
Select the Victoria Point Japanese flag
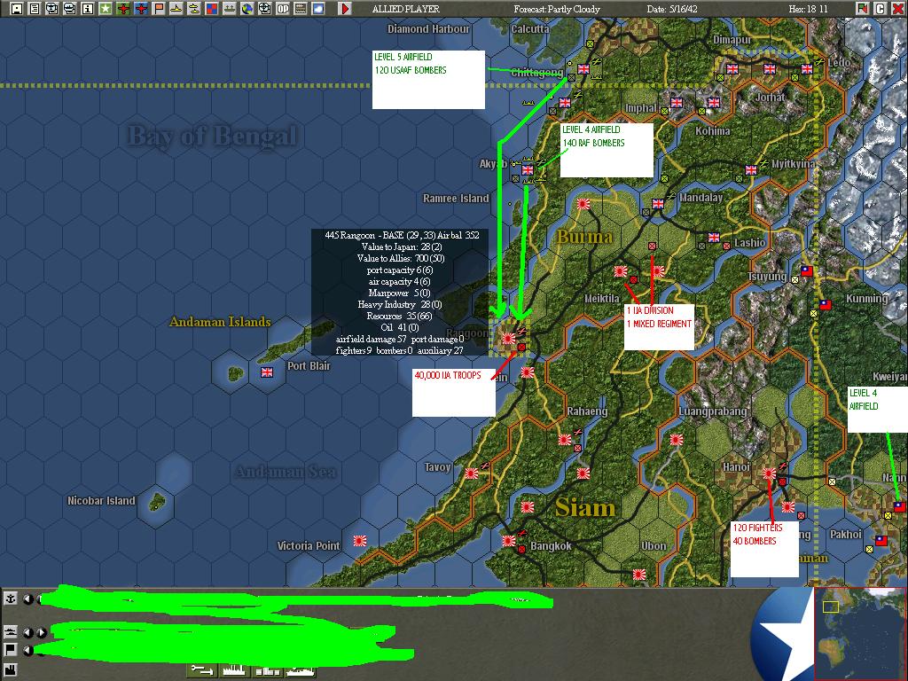pyautogui.click(x=360, y=540)
